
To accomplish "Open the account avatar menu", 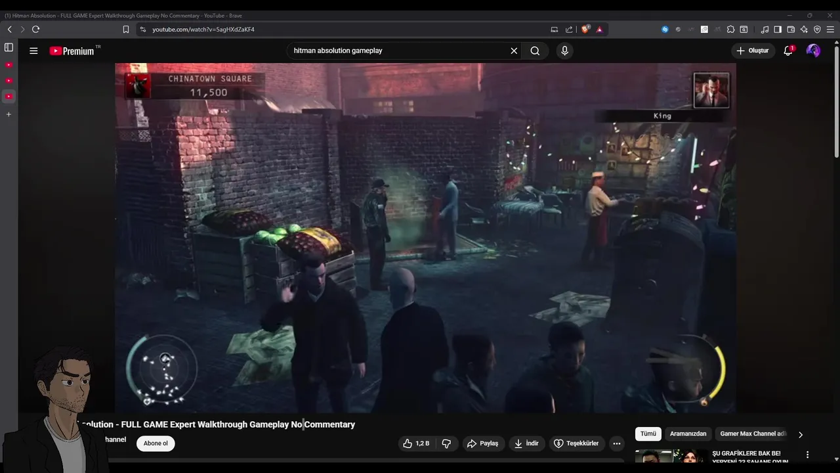I will click(x=813, y=51).
